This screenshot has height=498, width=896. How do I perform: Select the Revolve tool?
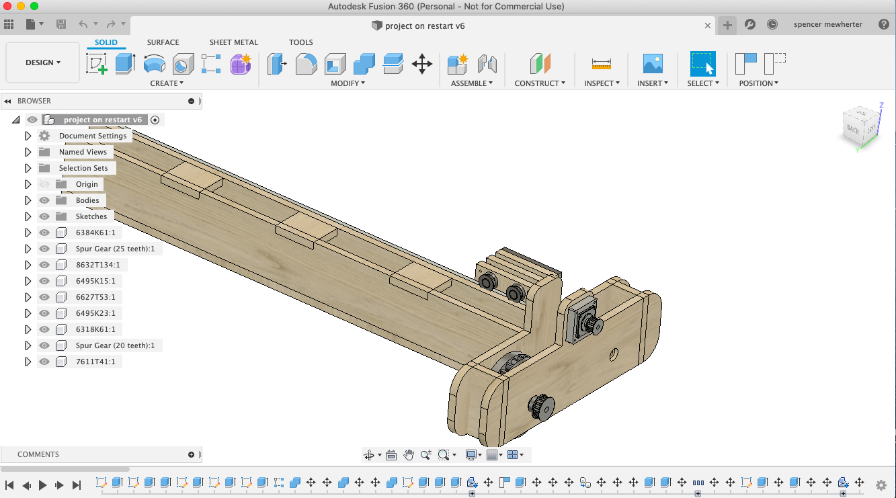tap(155, 64)
